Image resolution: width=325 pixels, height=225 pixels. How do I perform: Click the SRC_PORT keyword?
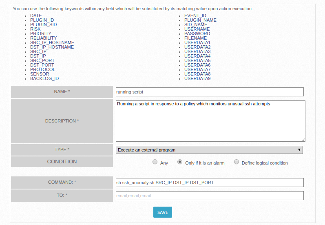click(x=42, y=60)
